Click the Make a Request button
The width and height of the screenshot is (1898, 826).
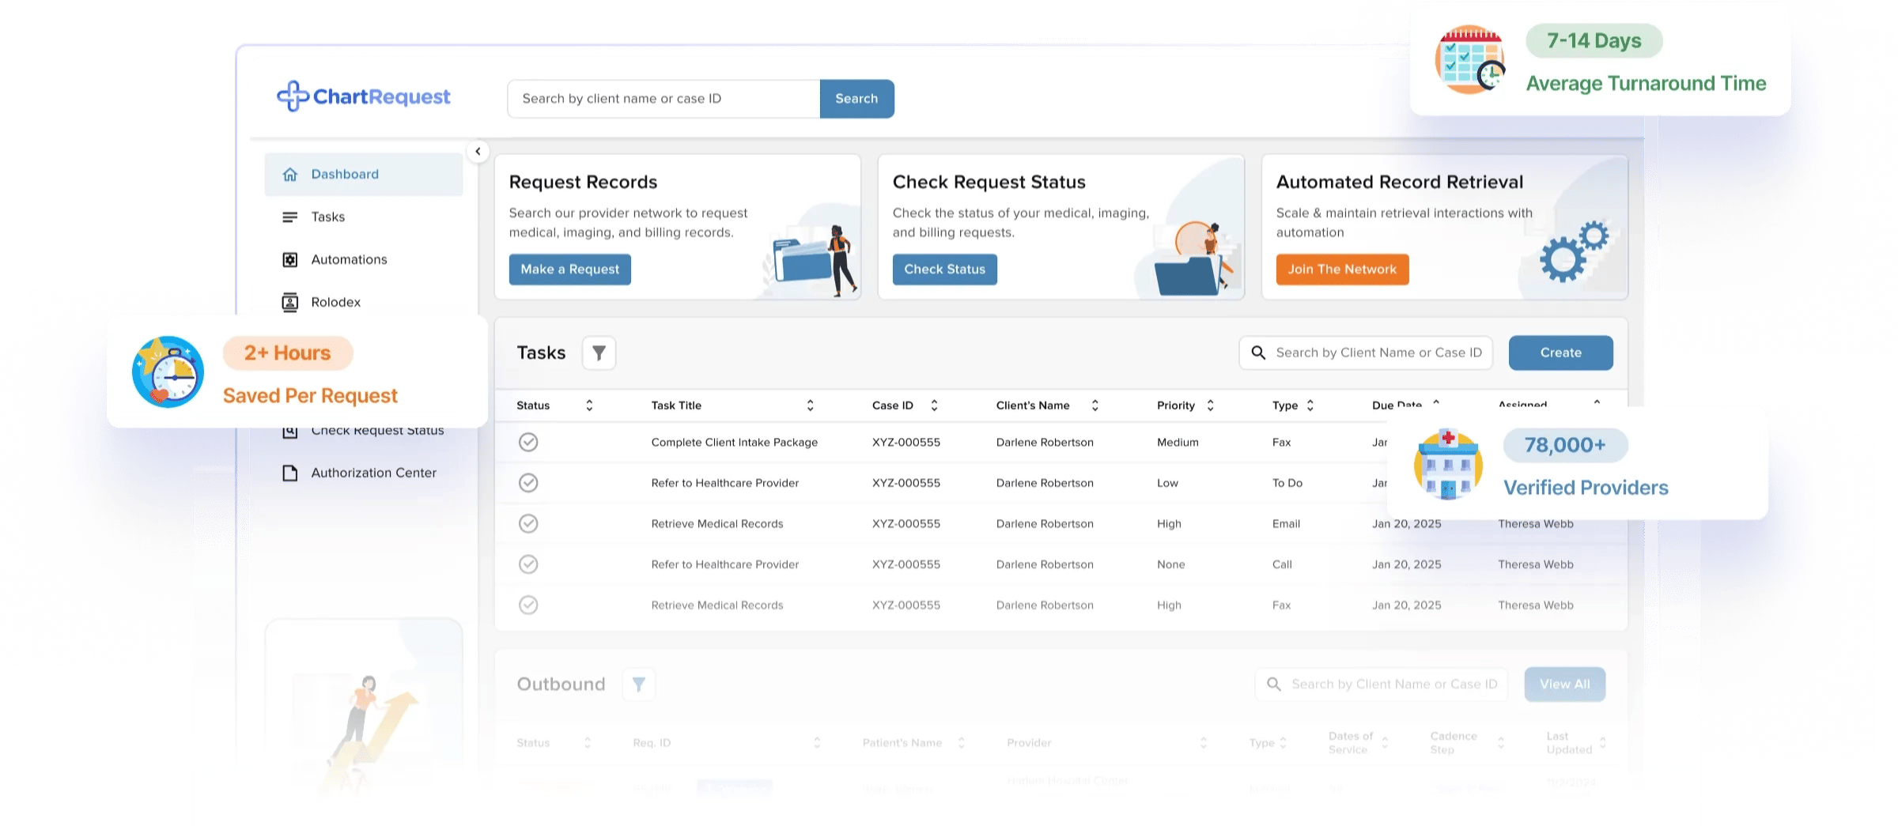(569, 270)
